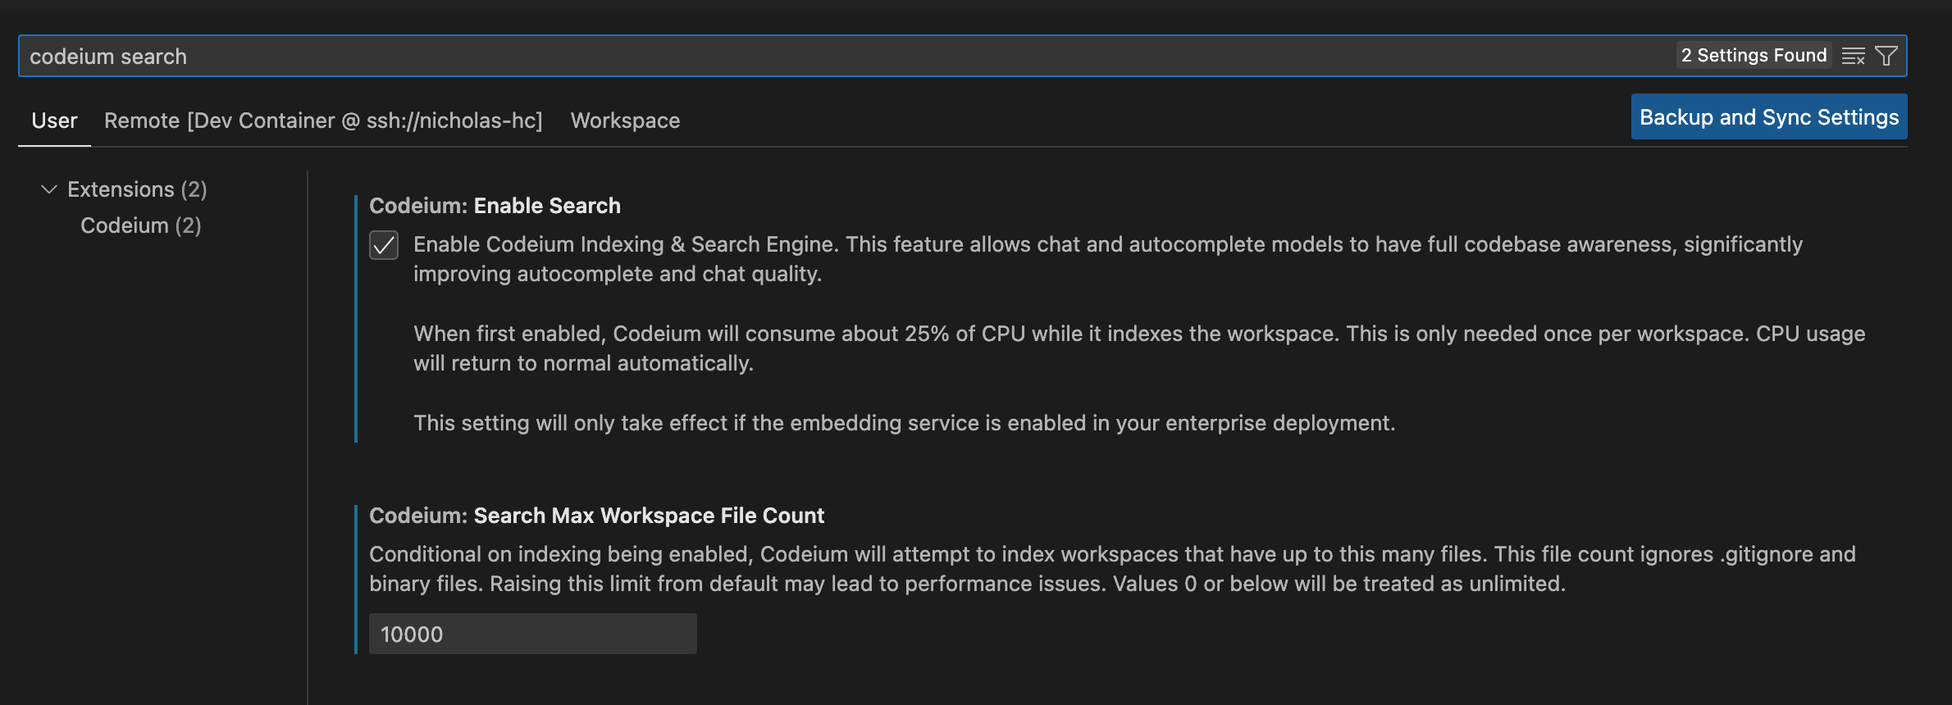Select Extensions (2) tree row
The height and width of the screenshot is (705, 1952).
pyautogui.click(x=137, y=189)
